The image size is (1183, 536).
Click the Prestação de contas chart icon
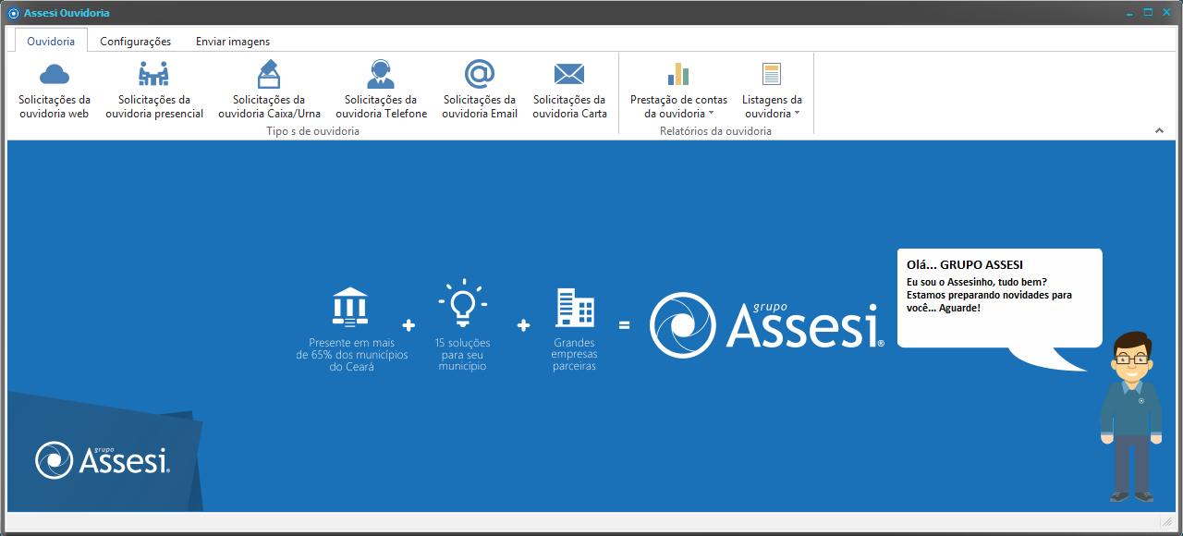pyautogui.click(x=678, y=74)
